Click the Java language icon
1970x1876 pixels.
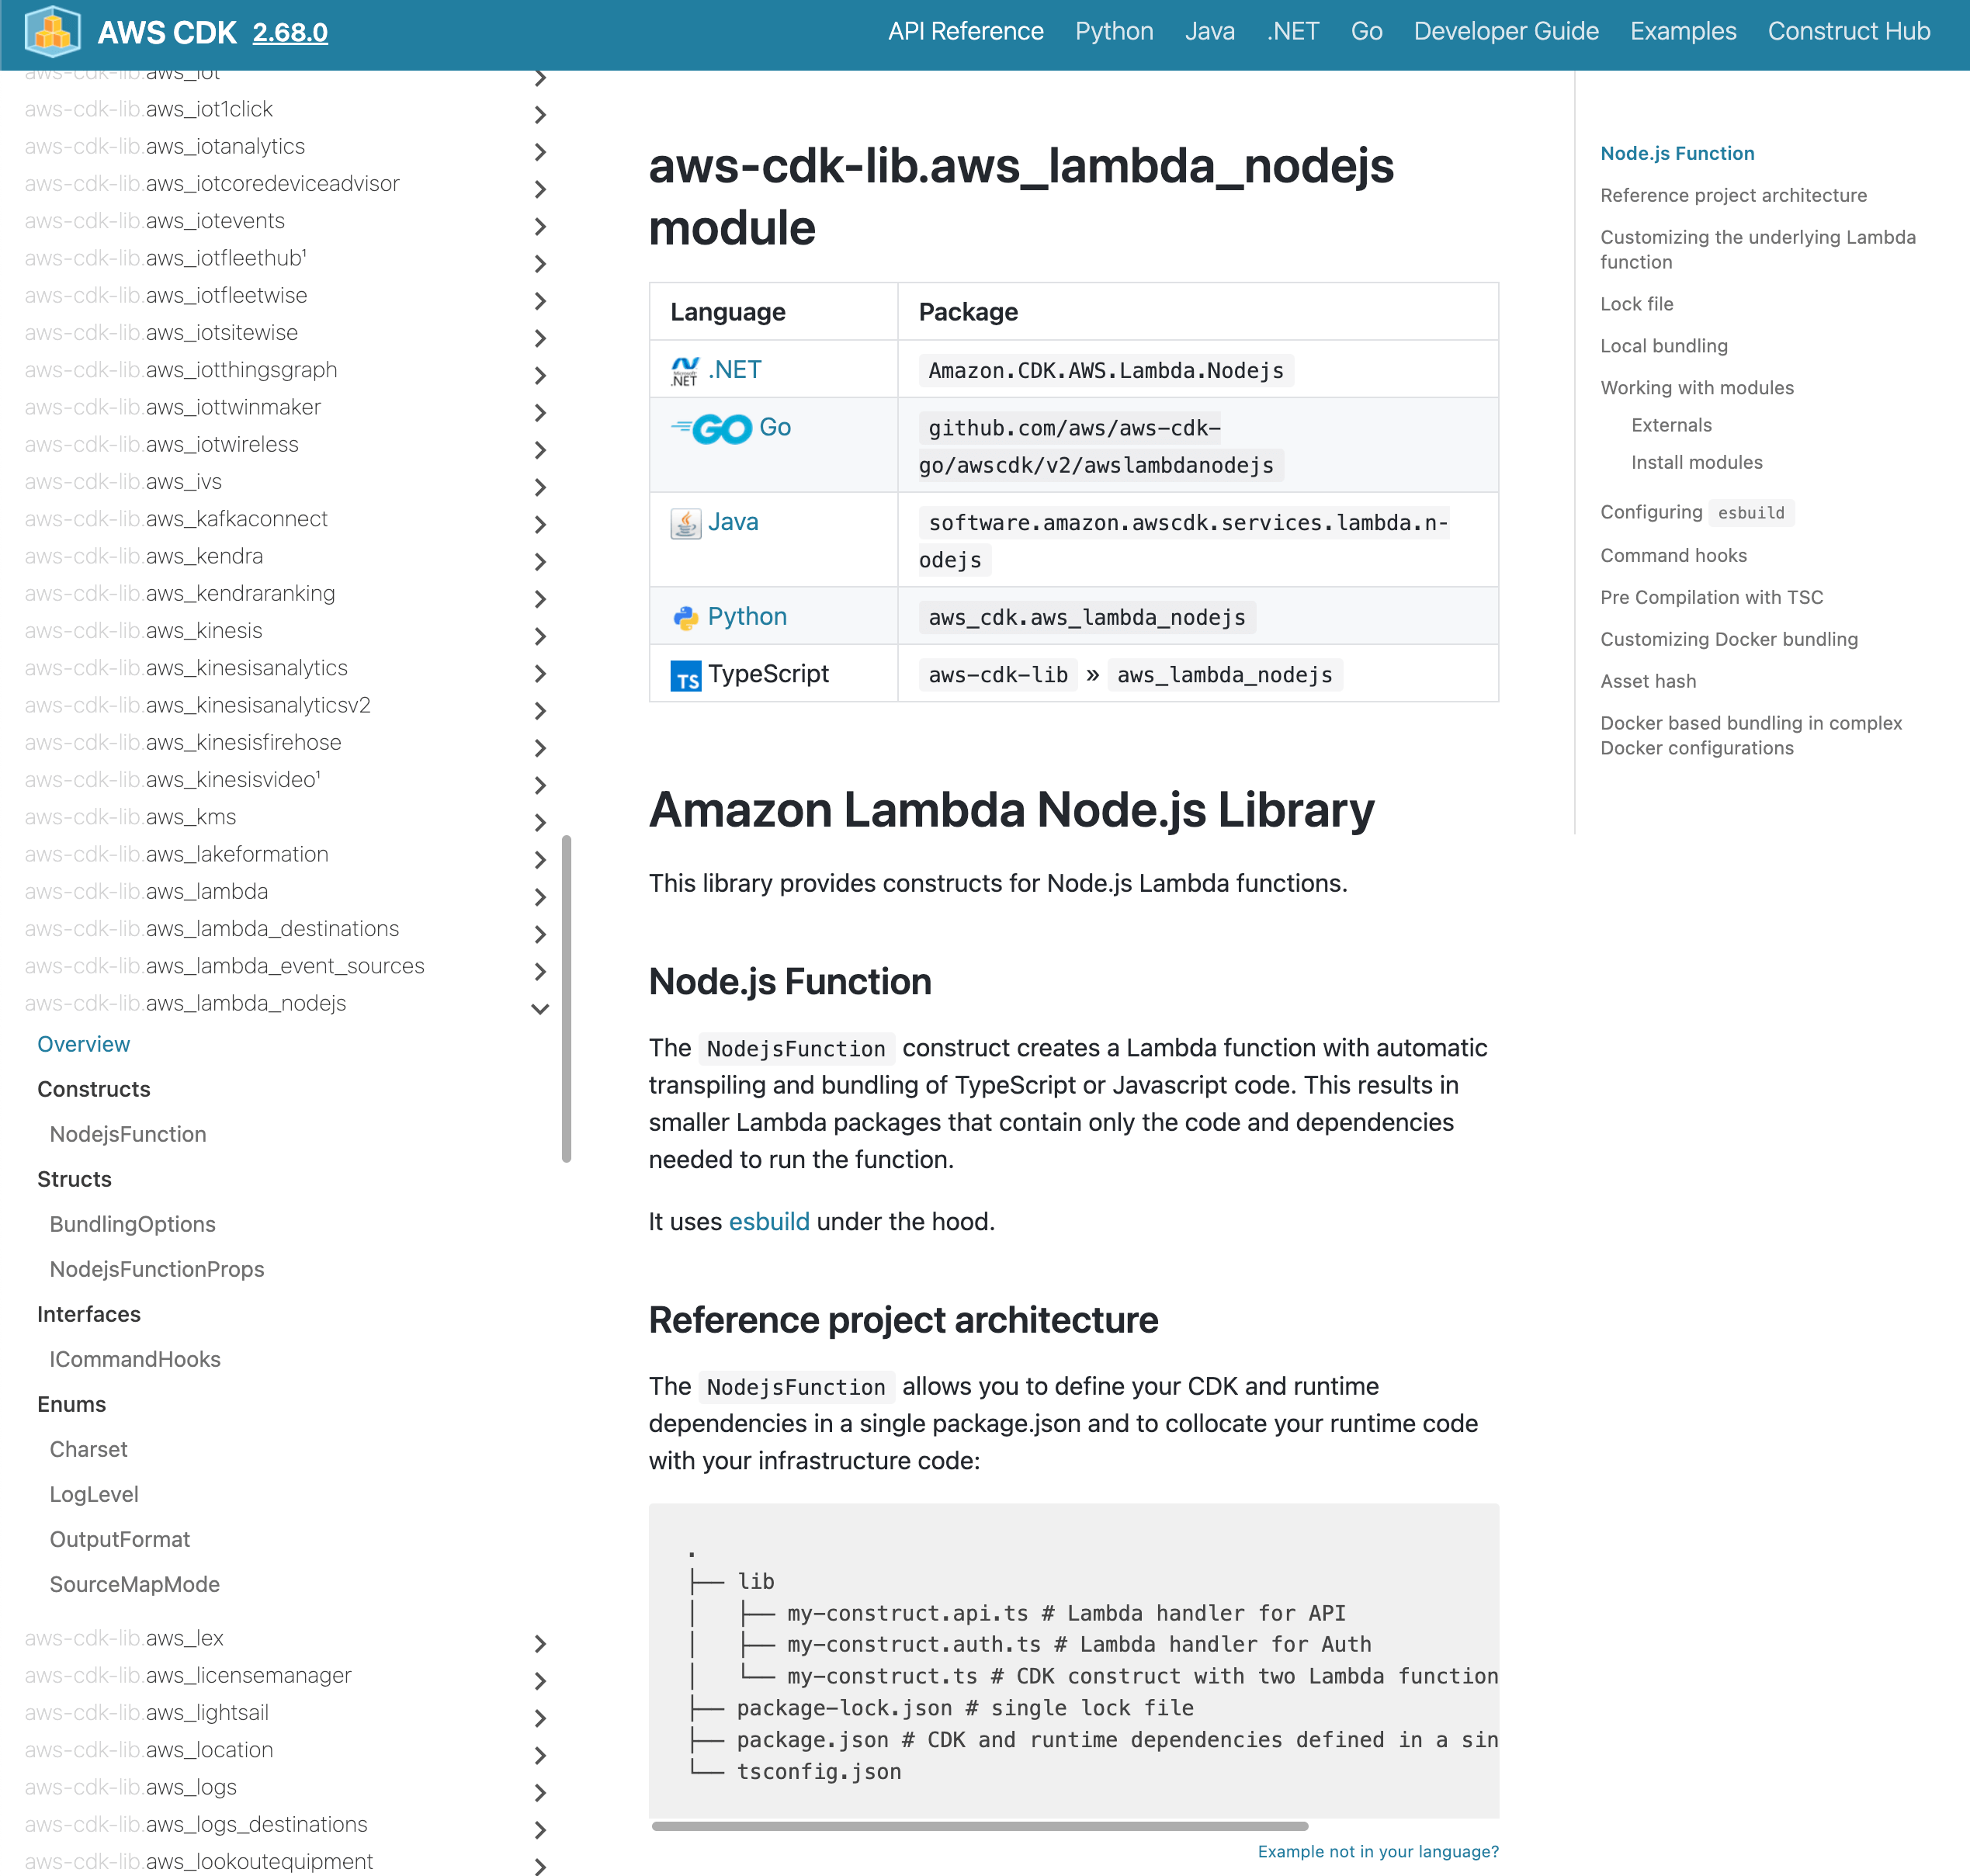685,523
